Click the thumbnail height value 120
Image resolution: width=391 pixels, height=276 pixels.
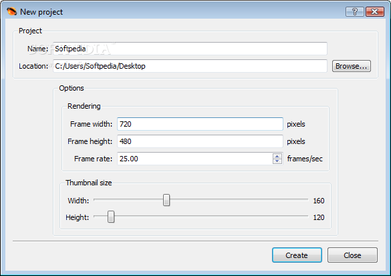[x=319, y=217]
